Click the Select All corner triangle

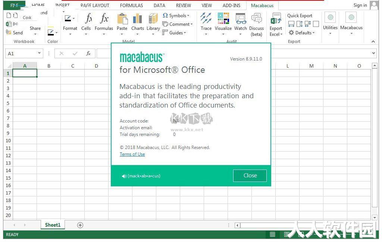pyautogui.click(x=9, y=66)
